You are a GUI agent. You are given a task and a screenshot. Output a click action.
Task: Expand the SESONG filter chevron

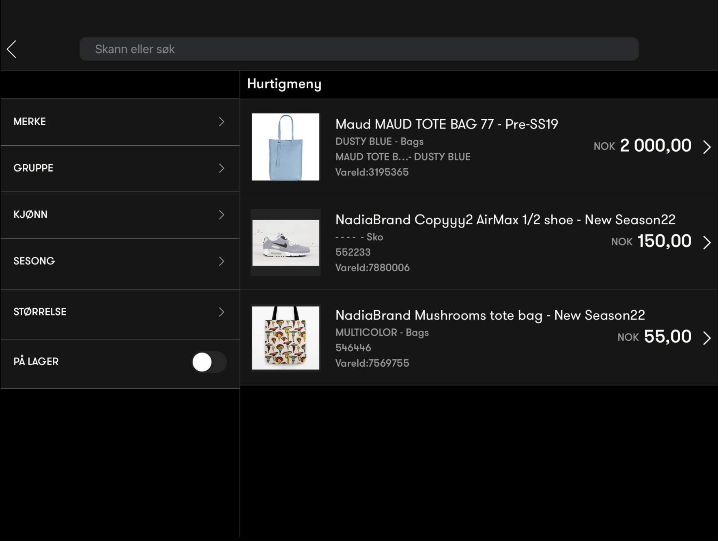221,261
